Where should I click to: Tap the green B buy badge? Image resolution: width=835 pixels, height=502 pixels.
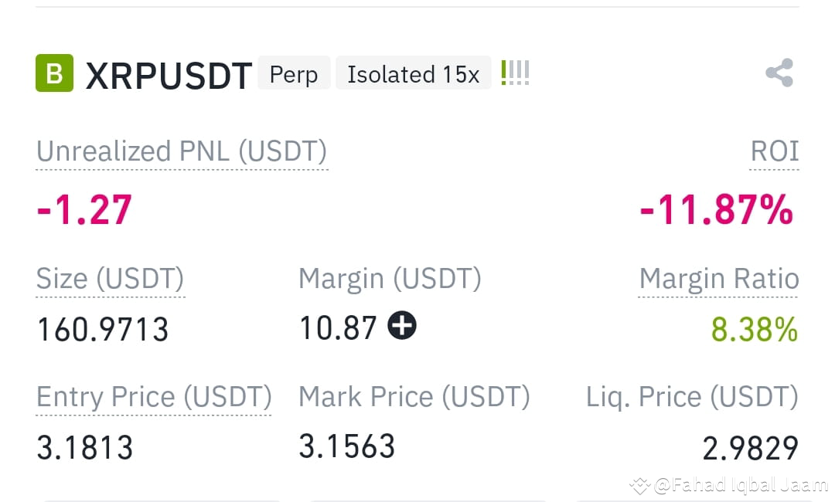[x=54, y=73]
